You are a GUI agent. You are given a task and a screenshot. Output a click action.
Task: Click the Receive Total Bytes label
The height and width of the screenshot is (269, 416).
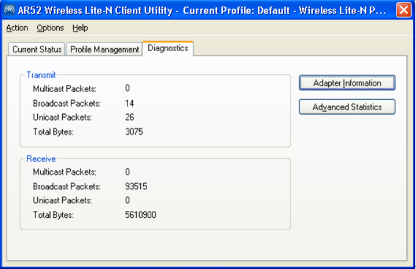(53, 215)
